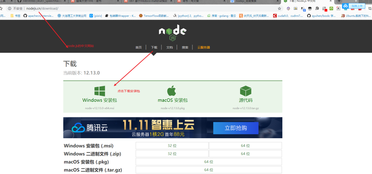Viewport: 372px width, 174px height.
Task: Download Windows 二进制文件 (.zip) 32 位
Action: pos(172,154)
